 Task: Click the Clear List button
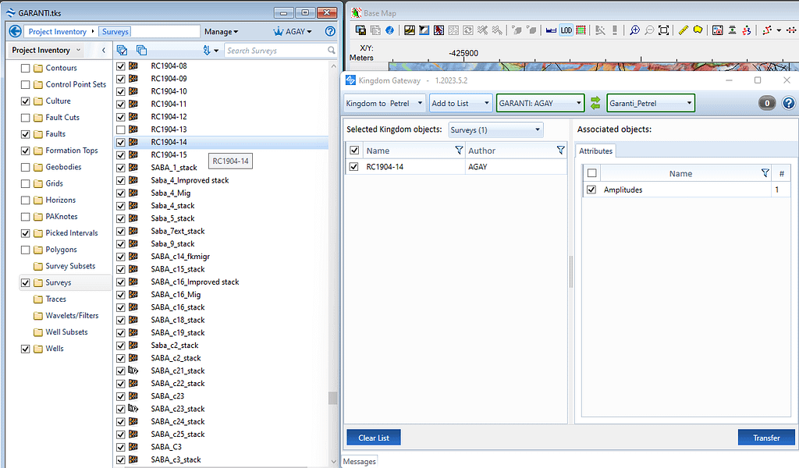pyautogui.click(x=374, y=438)
